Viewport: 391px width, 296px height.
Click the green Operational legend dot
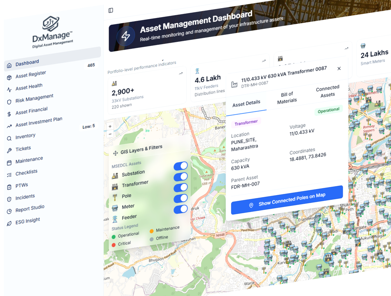click(114, 237)
